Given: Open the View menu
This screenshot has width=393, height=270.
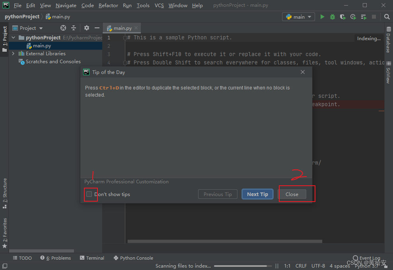Looking at the screenshot, I should [x=45, y=5].
